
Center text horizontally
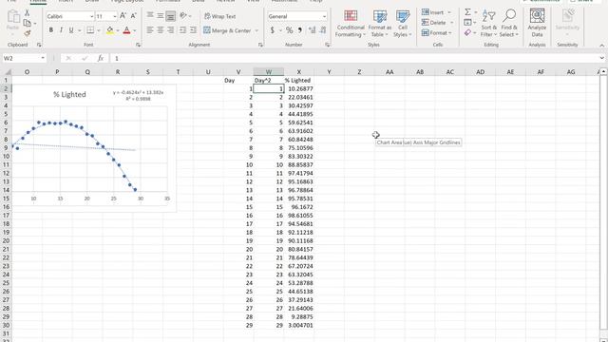pyautogui.click(x=161, y=30)
